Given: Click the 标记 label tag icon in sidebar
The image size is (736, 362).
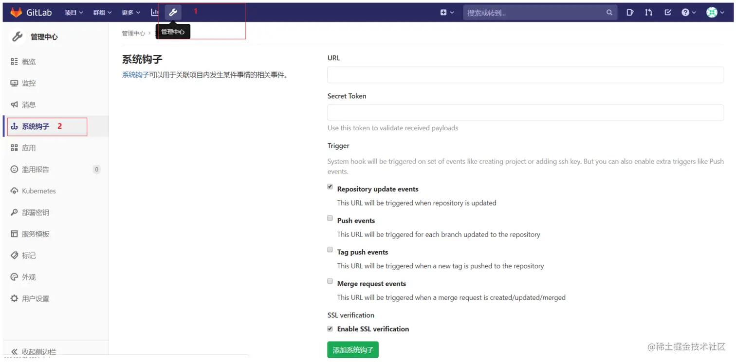Looking at the screenshot, I should coord(14,255).
